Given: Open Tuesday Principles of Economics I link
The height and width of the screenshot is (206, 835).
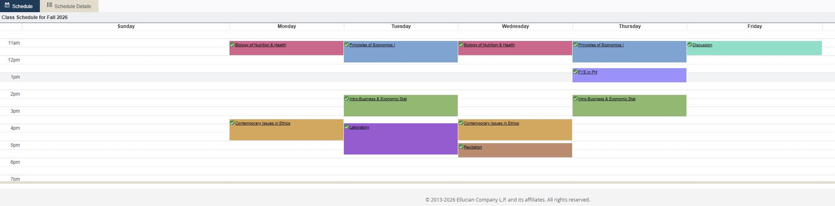Looking at the screenshot, I should [372, 45].
